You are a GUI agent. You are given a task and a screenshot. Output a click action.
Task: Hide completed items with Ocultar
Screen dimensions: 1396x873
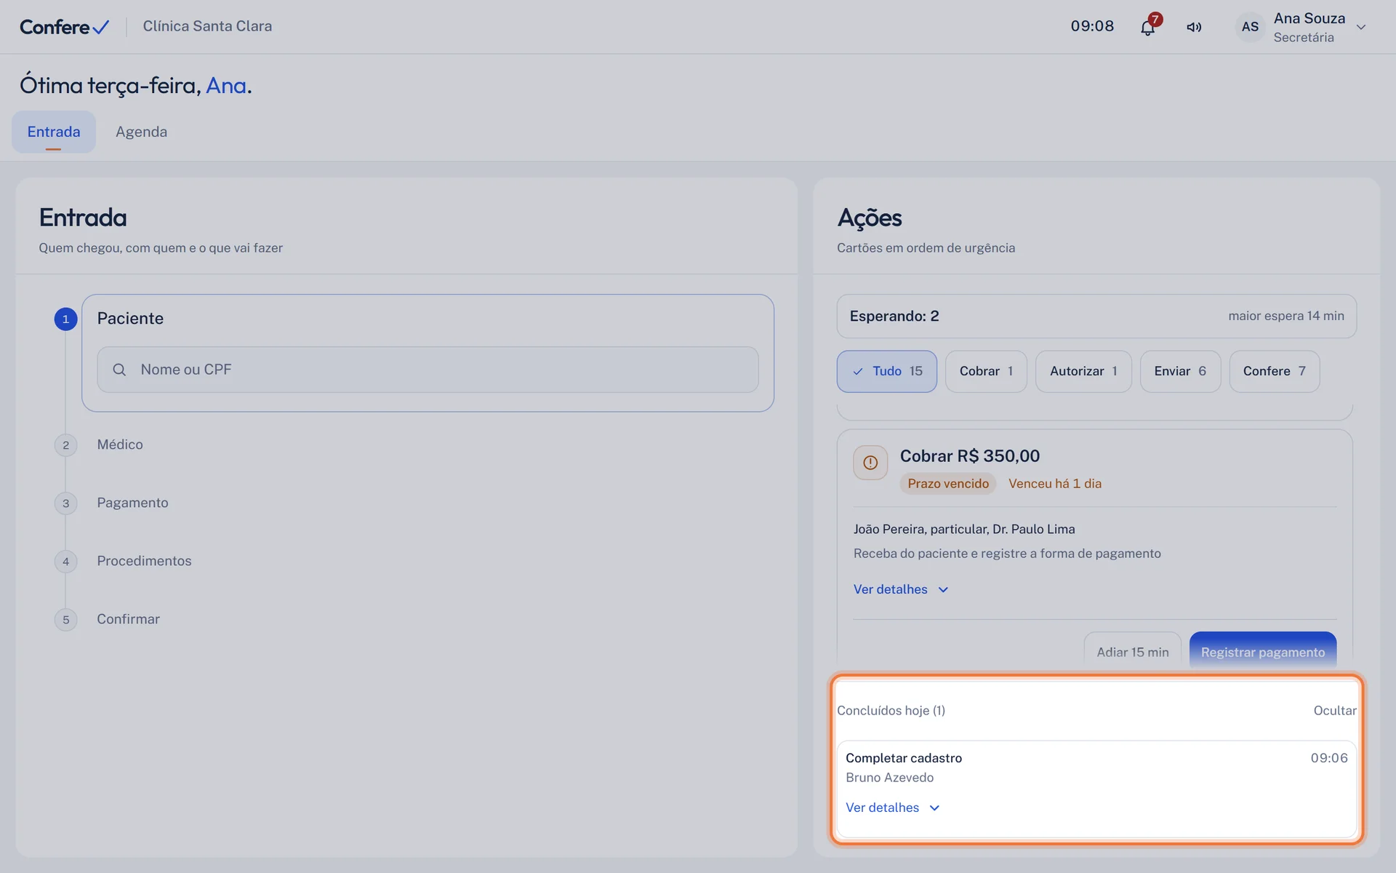(x=1334, y=710)
